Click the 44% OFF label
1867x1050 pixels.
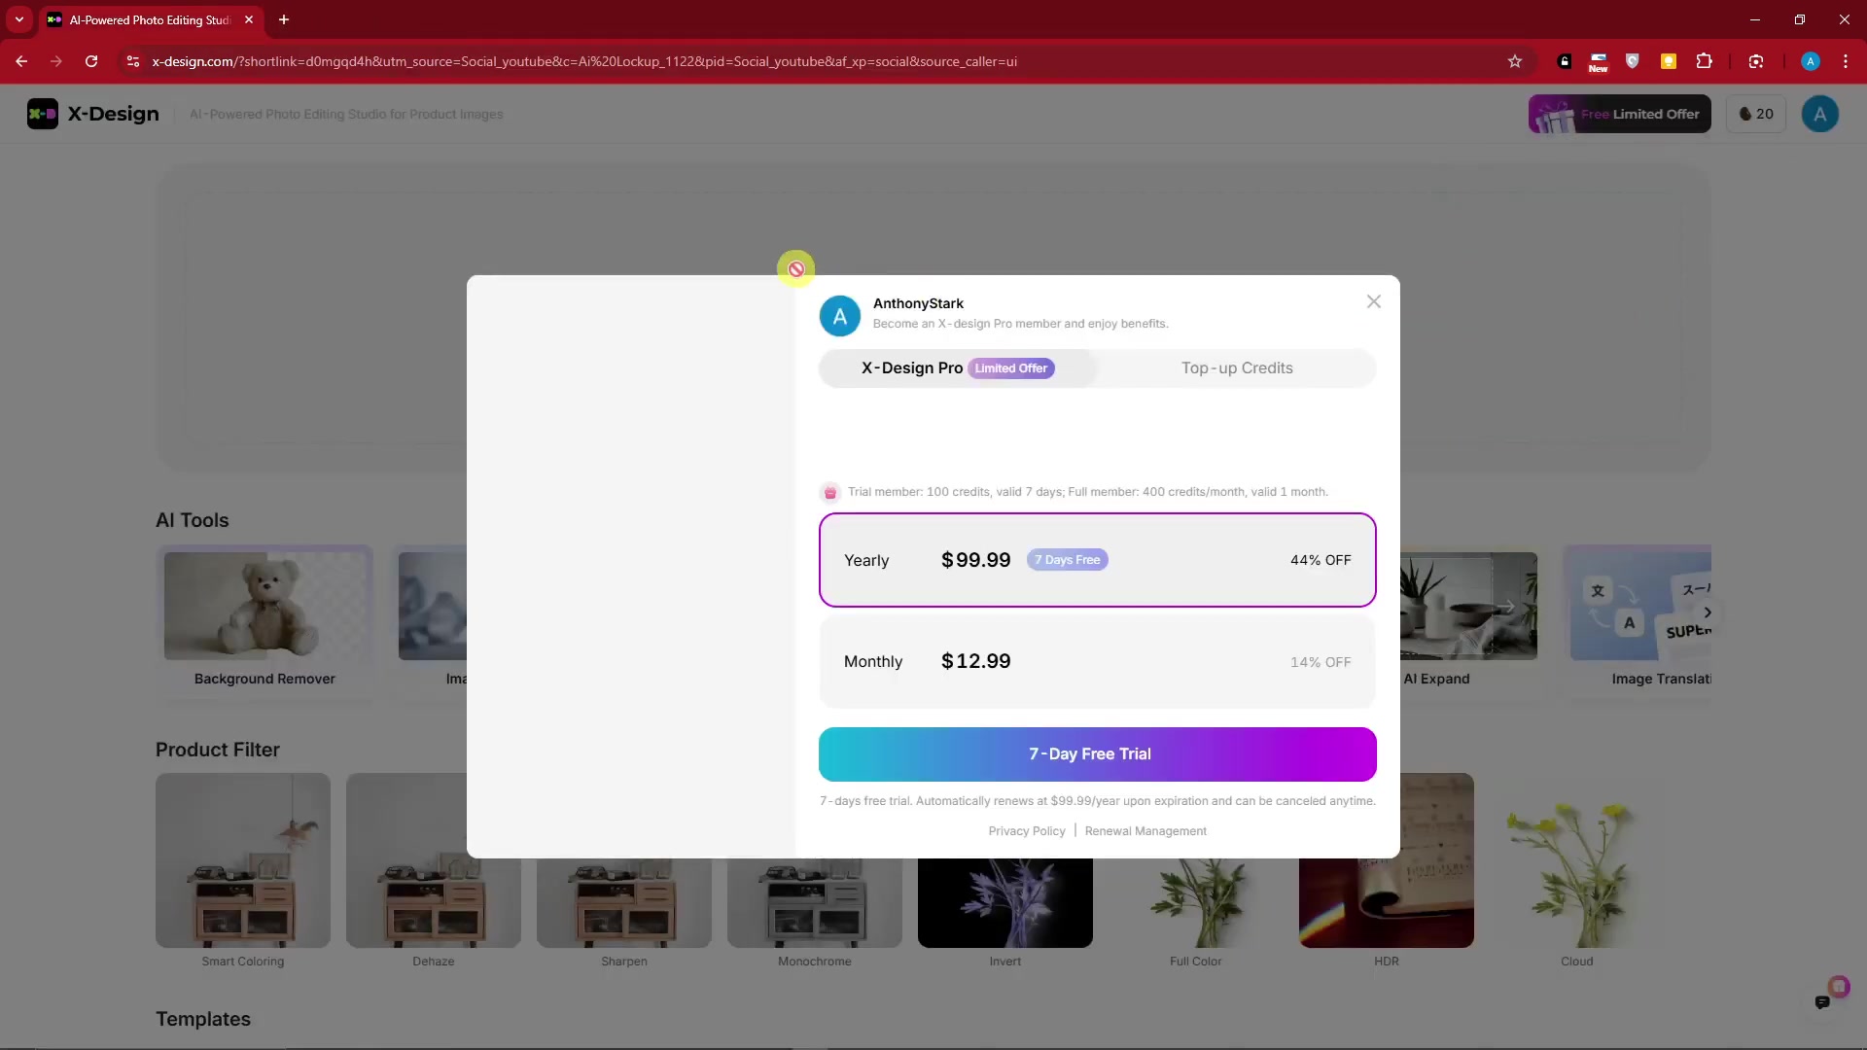click(1321, 560)
